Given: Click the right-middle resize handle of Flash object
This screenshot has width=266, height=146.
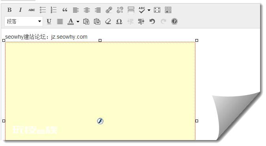Looking at the screenshot, I should click(x=197, y=121).
